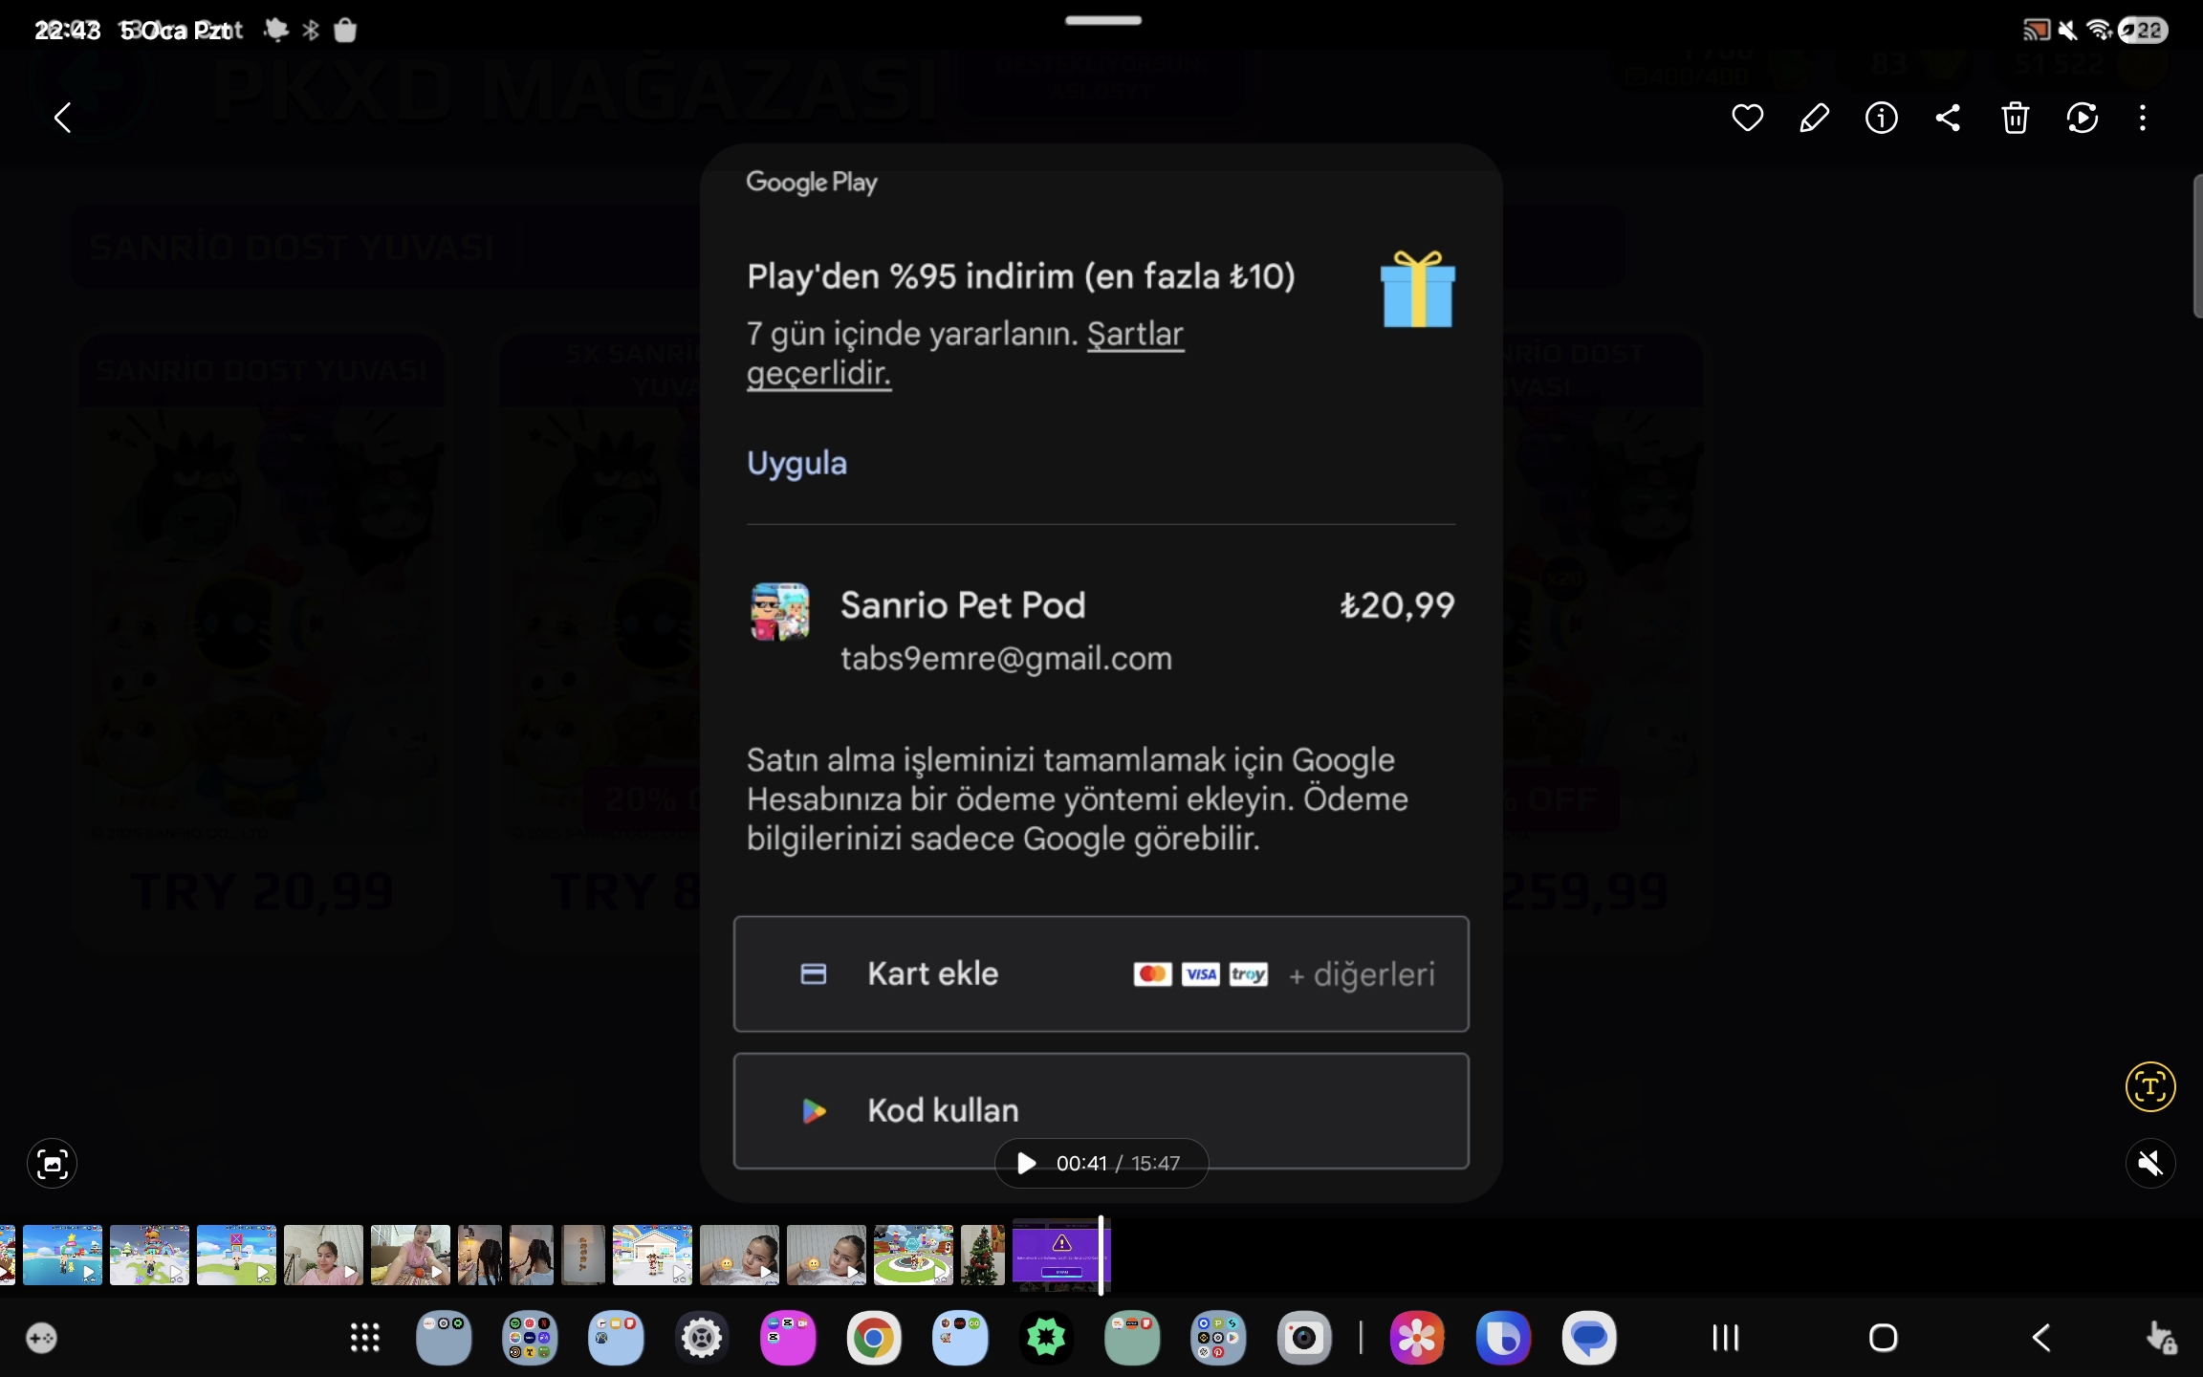Launch the Camera app

coord(1304,1338)
